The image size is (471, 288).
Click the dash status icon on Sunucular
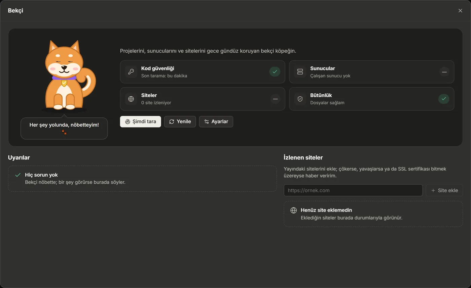pos(444,71)
